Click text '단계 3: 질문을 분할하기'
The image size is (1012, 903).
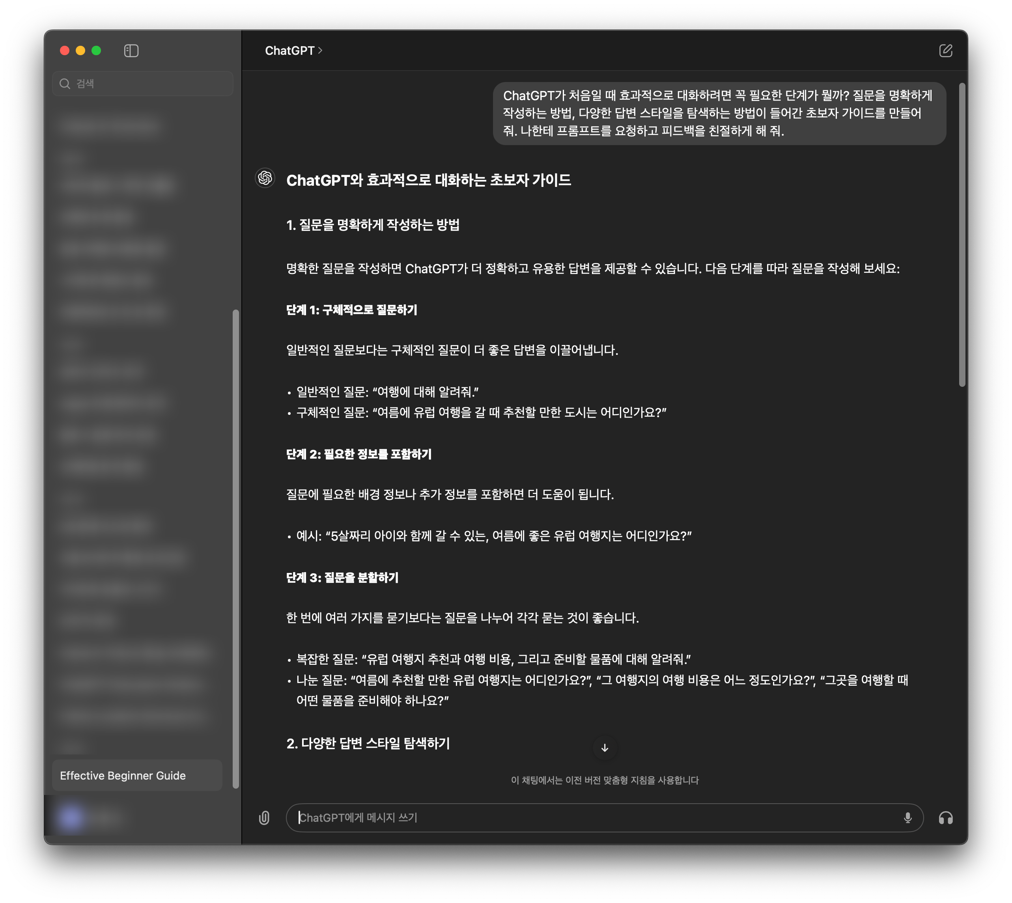(342, 578)
